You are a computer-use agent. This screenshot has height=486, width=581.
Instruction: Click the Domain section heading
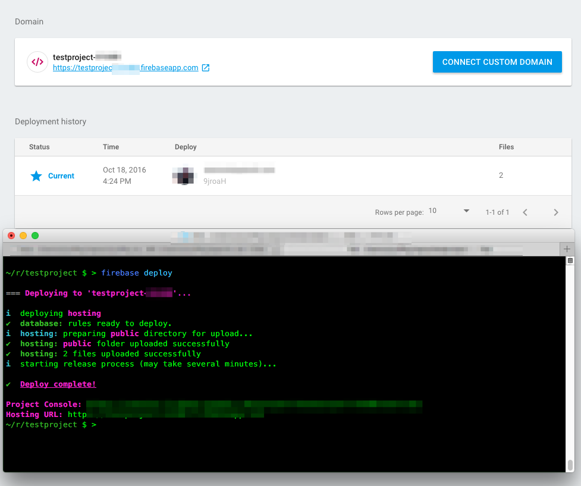click(x=29, y=22)
